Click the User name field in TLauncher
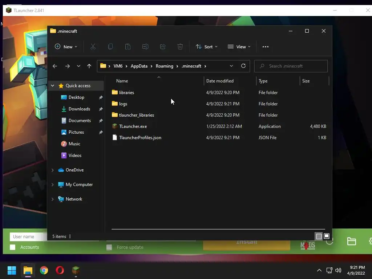 point(28,236)
